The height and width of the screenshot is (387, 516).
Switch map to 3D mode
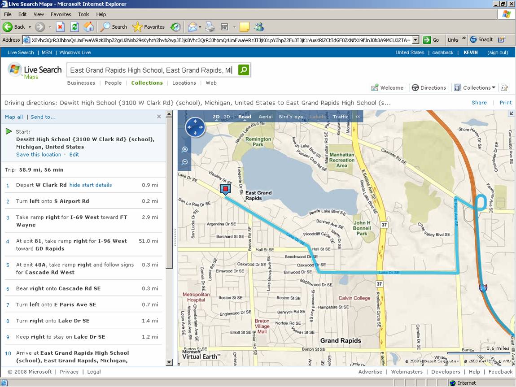coord(227,117)
